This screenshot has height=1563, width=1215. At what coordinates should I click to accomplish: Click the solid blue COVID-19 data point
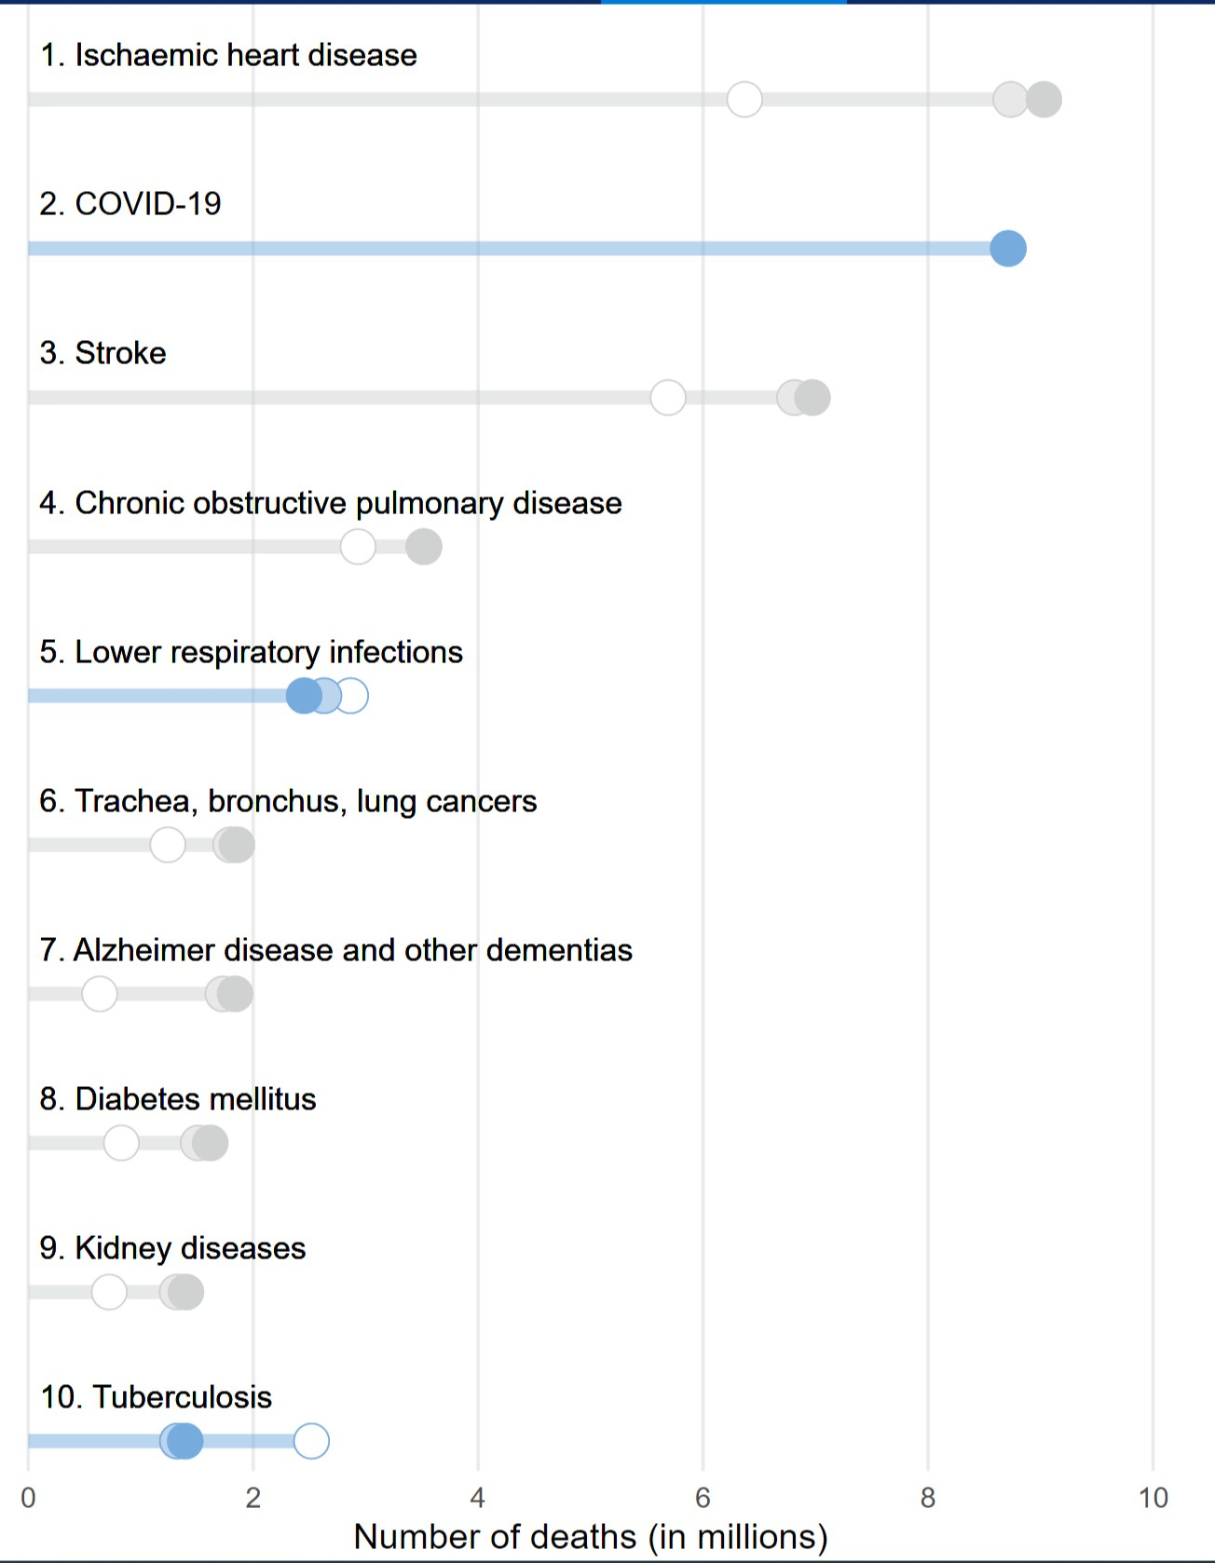[x=1008, y=249]
